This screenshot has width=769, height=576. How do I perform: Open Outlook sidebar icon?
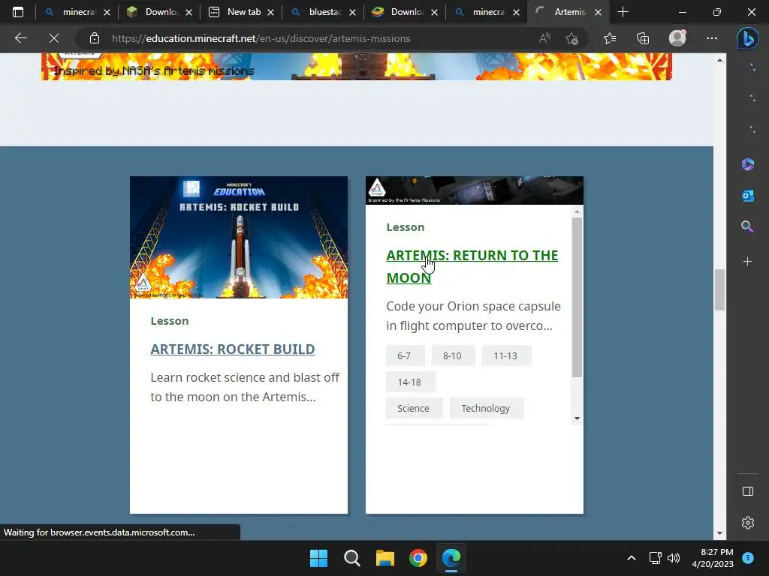point(747,196)
